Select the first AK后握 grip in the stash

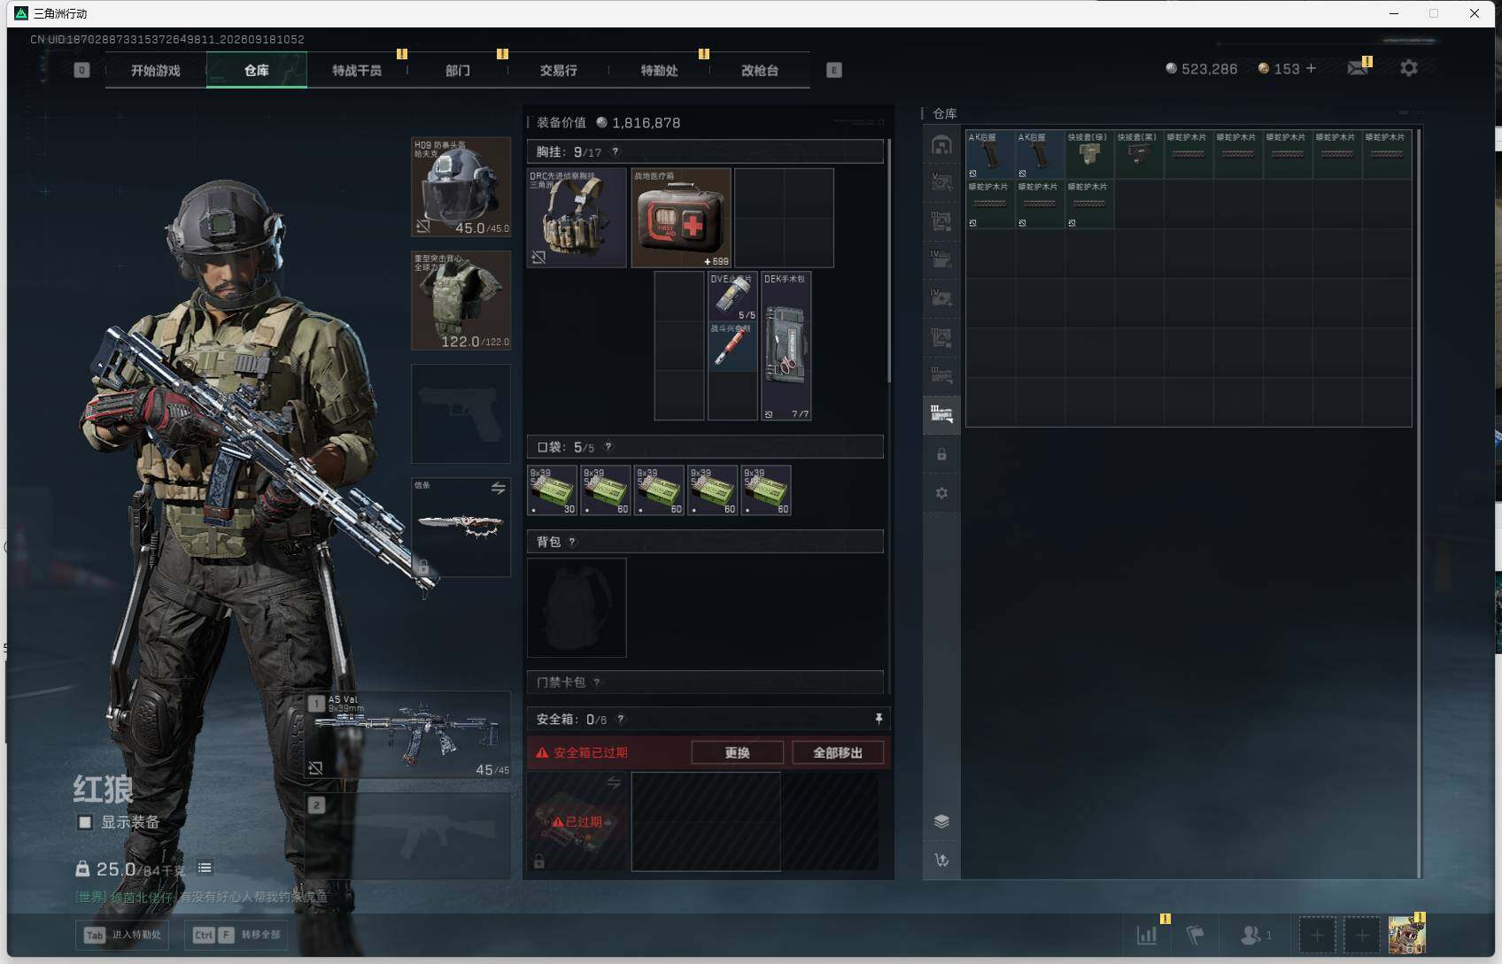[x=990, y=154]
